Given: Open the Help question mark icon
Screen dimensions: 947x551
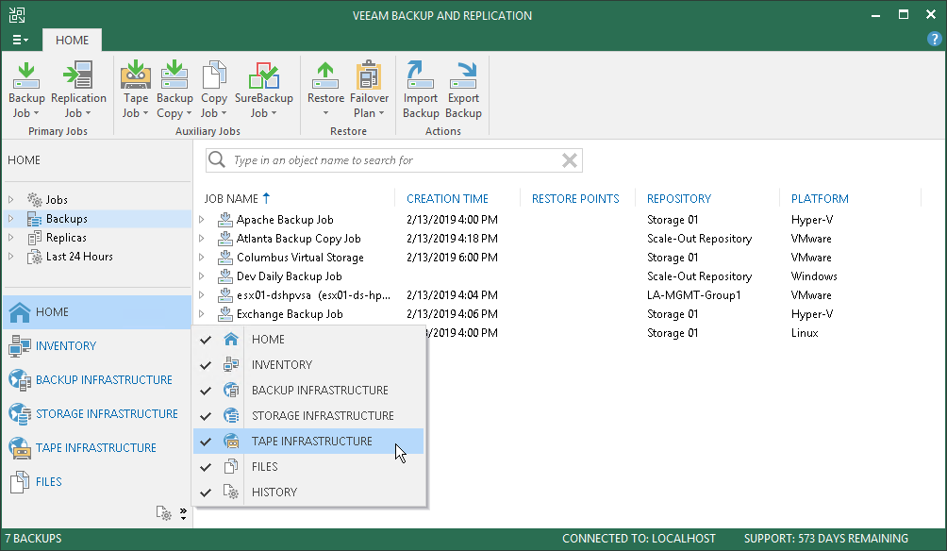Looking at the screenshot, I should click(x=934, y=39).
